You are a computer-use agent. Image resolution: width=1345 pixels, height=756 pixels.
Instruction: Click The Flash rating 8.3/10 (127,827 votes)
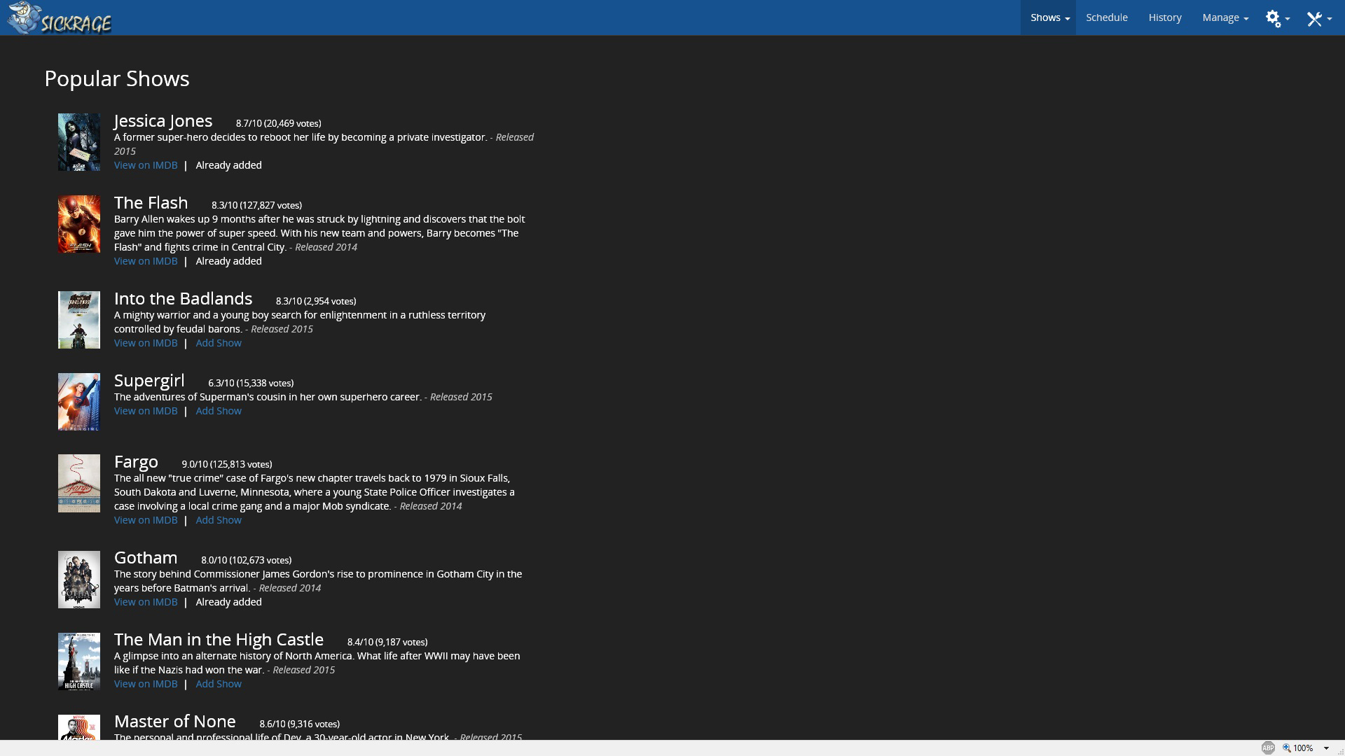(x=257, y=205)
